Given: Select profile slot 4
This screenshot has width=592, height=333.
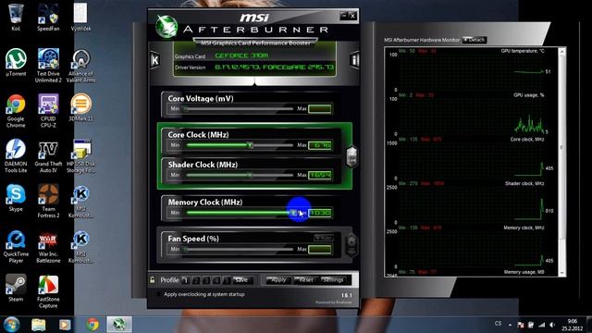Looking at the screenshot, I should [216, 280].
